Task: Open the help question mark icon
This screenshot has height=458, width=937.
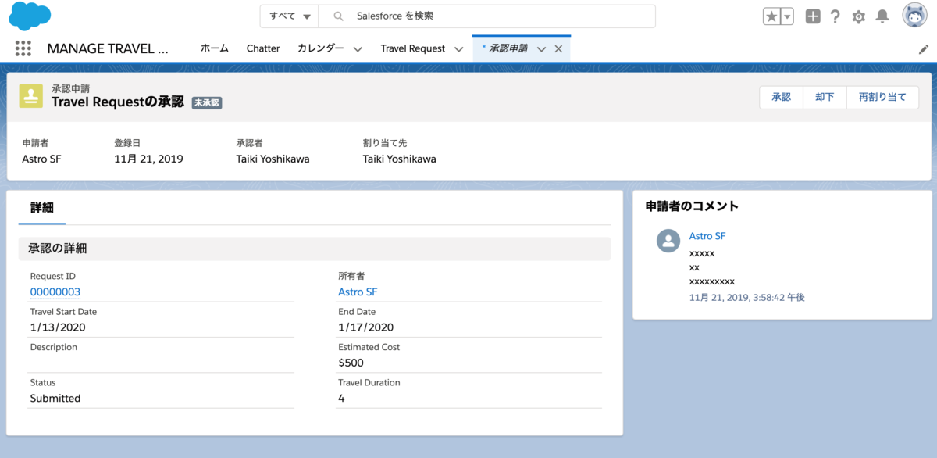Action: tap(835, 16)
